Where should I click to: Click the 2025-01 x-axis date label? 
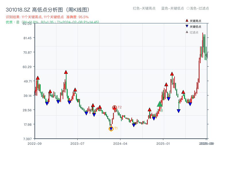pyautogui.click(x=163, y=144)
